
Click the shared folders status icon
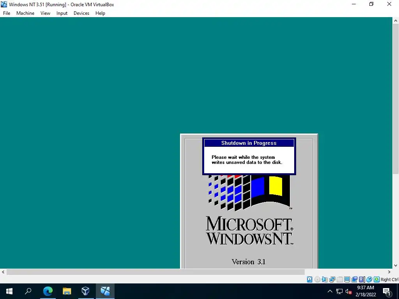tap(339, 280)
